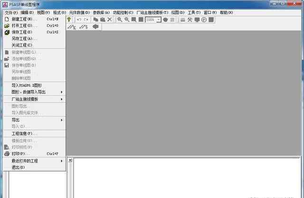The width and height of the screenshot is (304, 198).
Task: Click the Redo arrow toolbar icon
Action: click(x=86, y=19)
